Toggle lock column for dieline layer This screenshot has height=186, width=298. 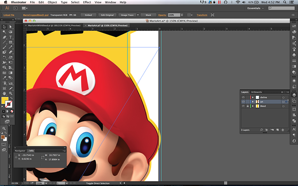[x=247, y=97]
